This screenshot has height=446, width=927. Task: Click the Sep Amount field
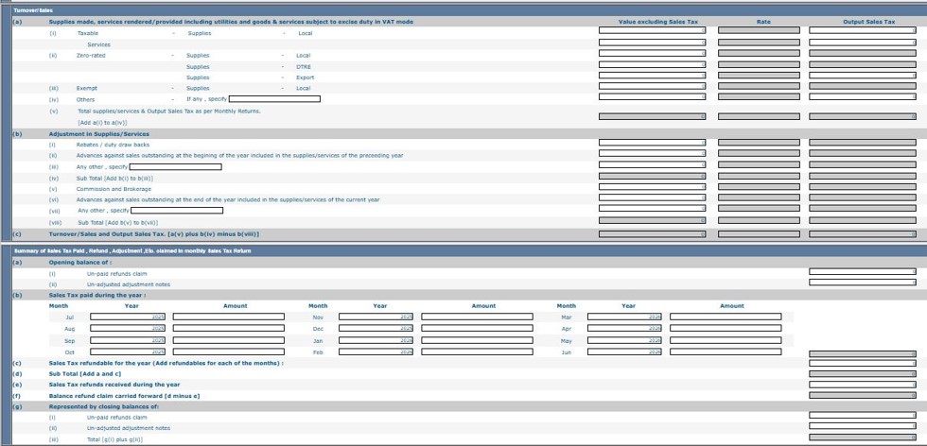229,340
